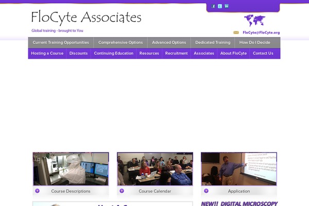
Task: Open the Facebook social icon
Action: (213, 6)
